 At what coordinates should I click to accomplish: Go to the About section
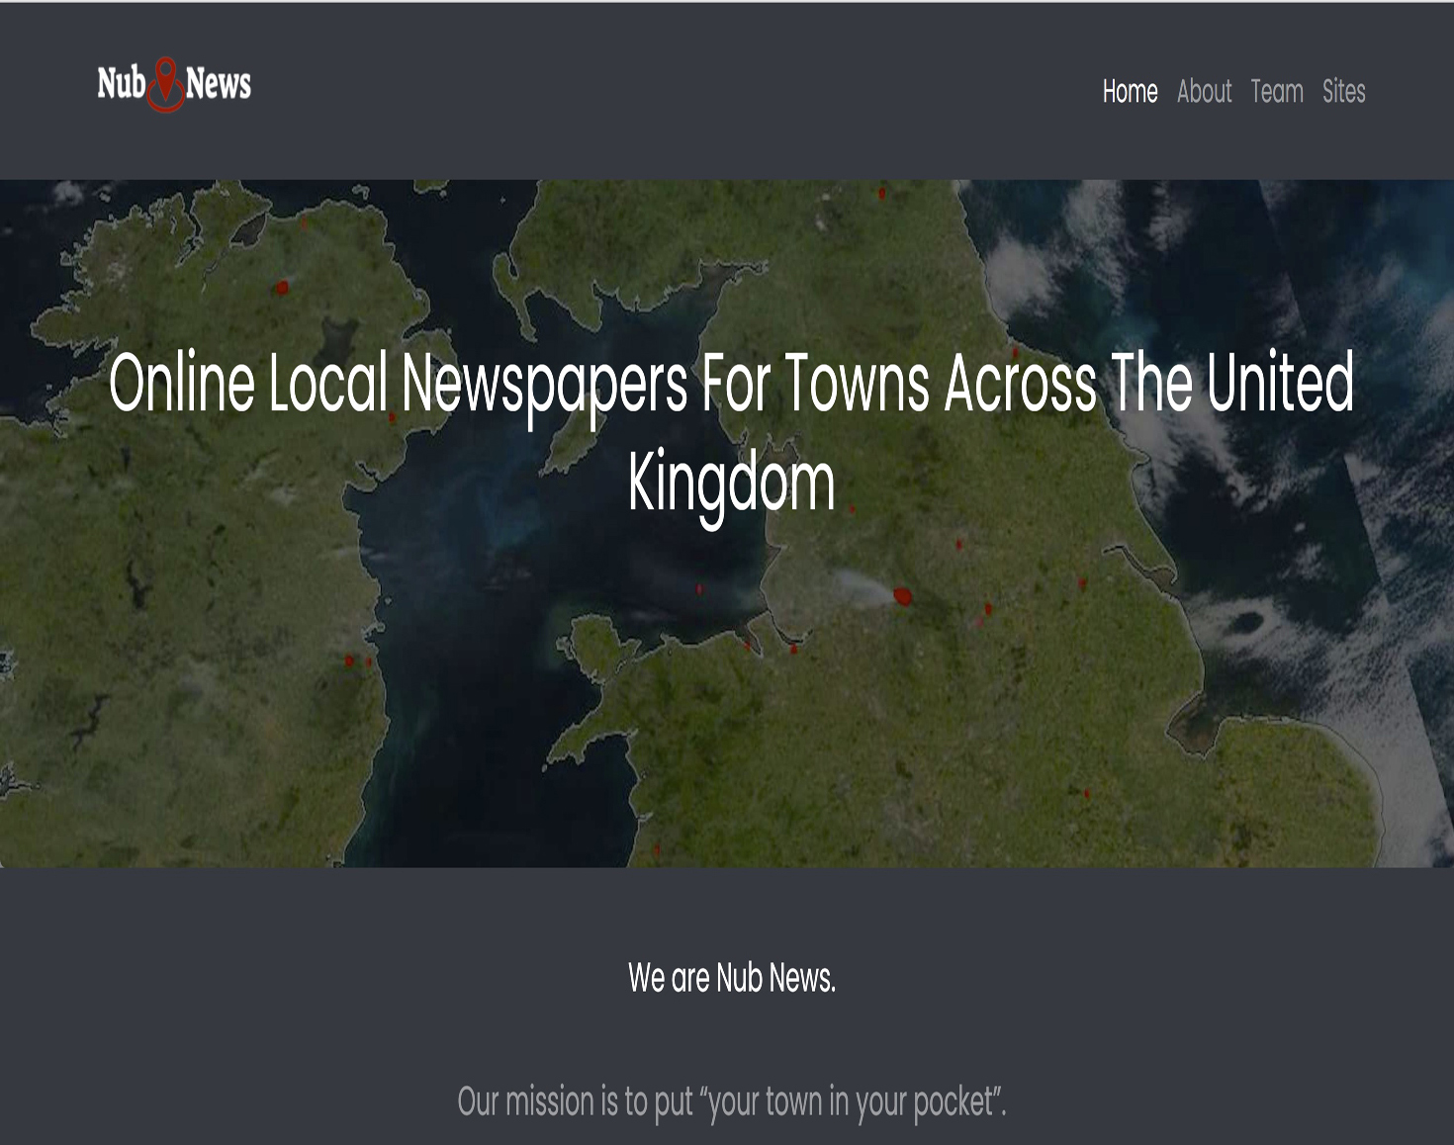[1204, 92]
